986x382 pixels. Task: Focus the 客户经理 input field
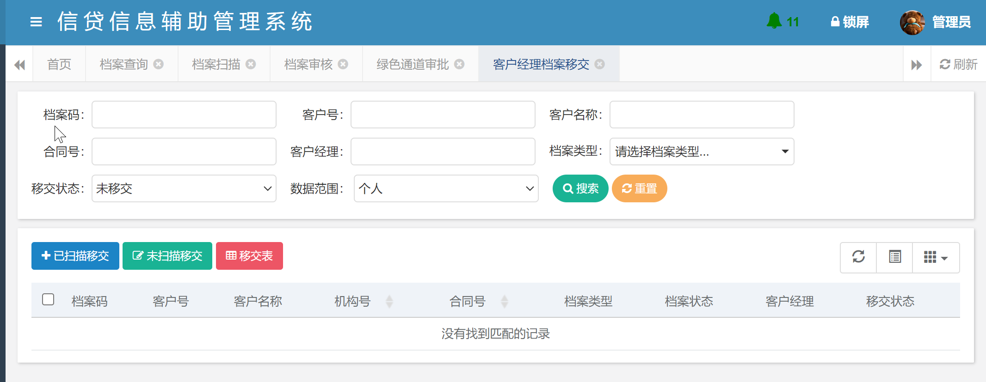pos(443,152)
